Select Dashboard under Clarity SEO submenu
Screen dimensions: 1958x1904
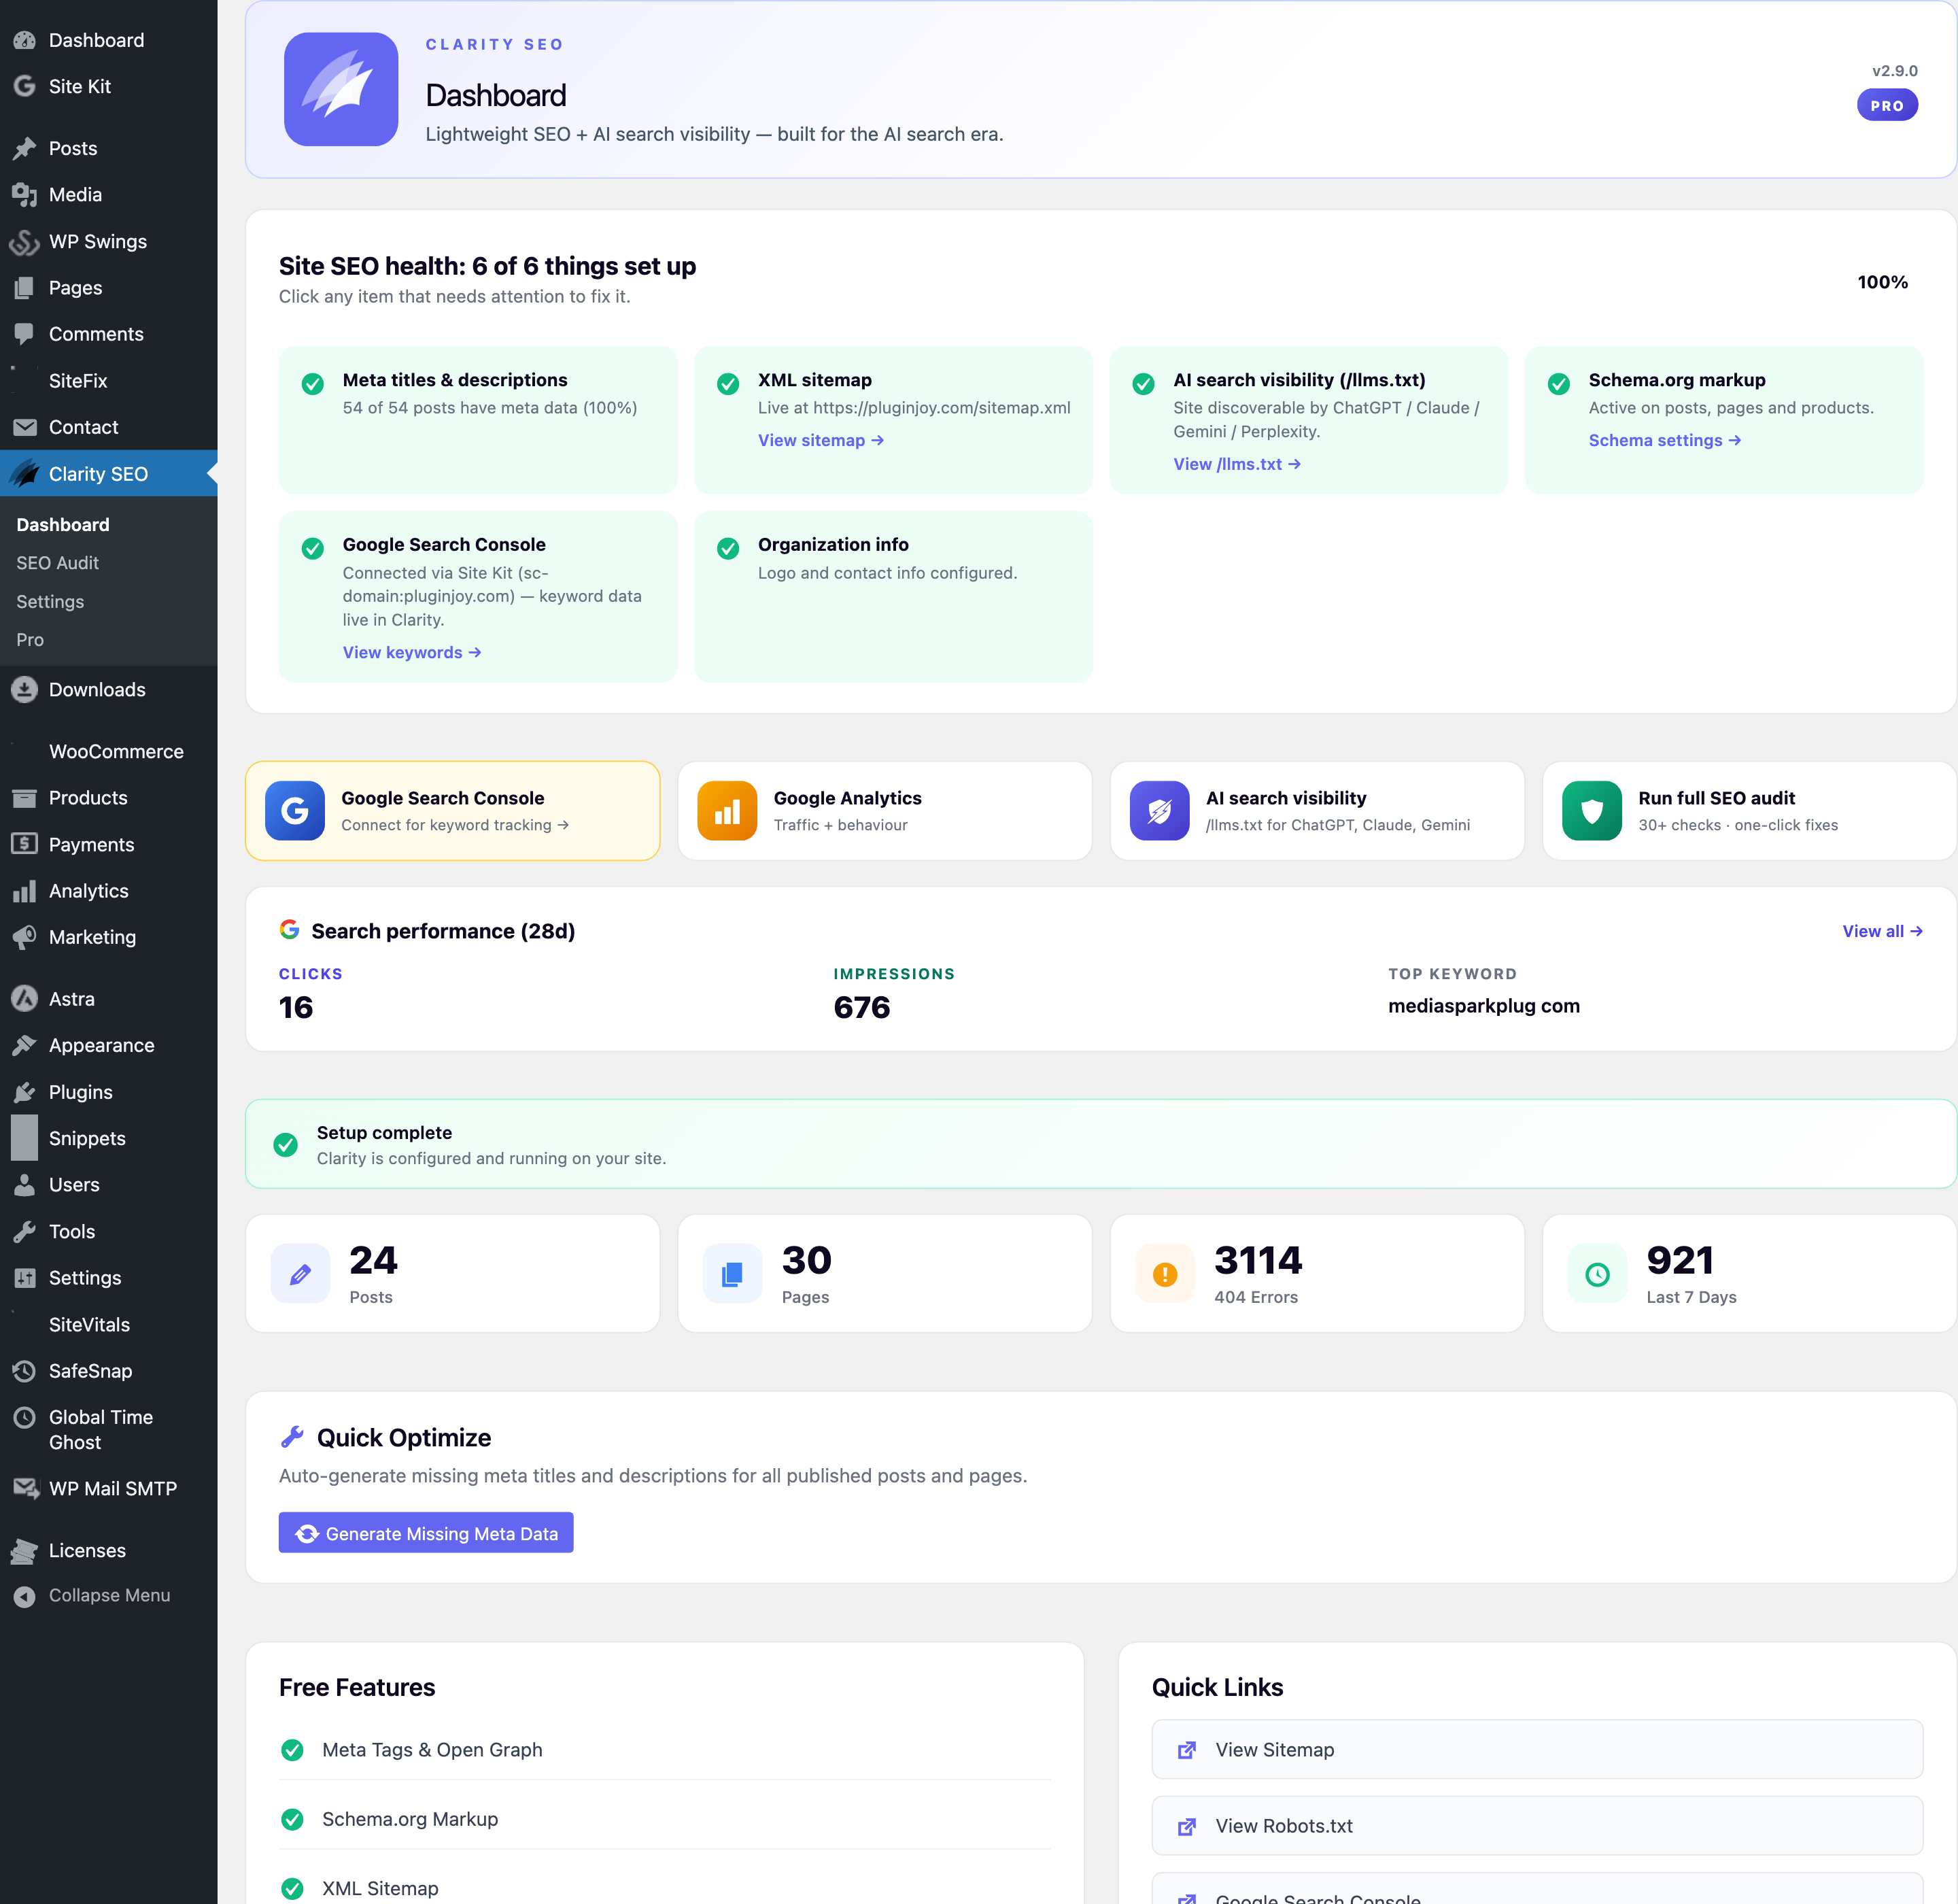(x=63, y=525)
